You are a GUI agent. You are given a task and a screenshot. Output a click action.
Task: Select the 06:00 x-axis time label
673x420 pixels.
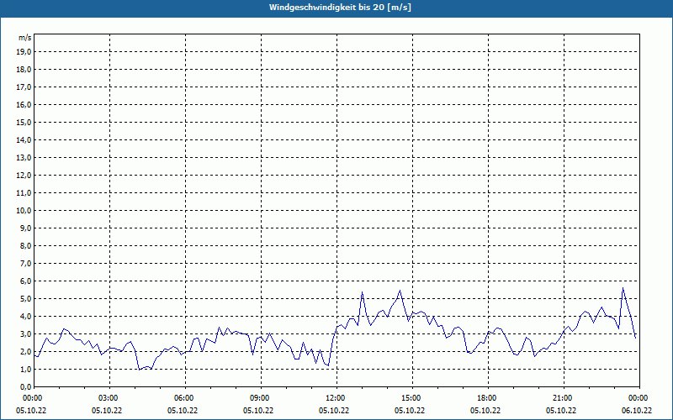click(184, 398)
